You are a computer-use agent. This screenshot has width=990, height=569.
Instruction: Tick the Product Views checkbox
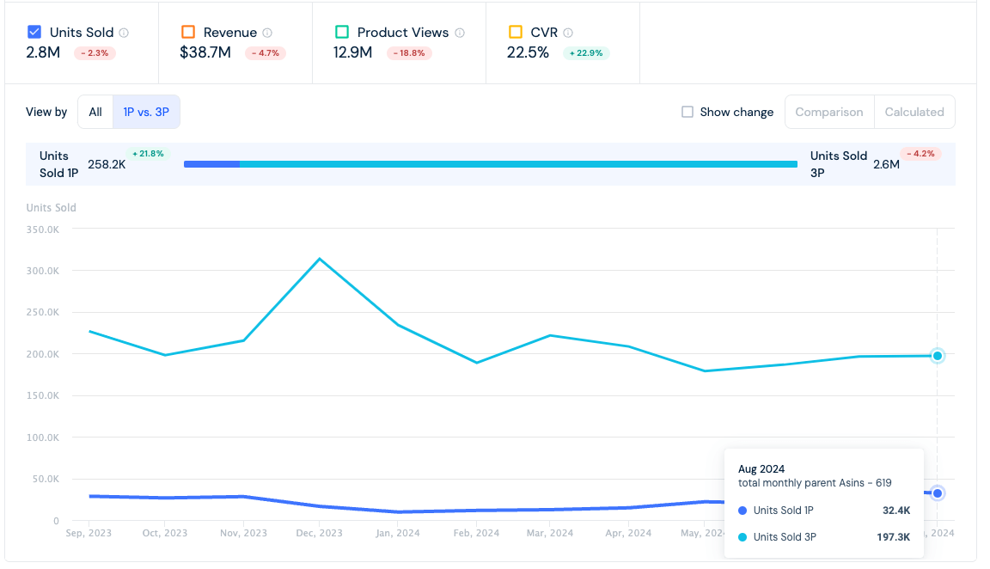pos(341,32)
